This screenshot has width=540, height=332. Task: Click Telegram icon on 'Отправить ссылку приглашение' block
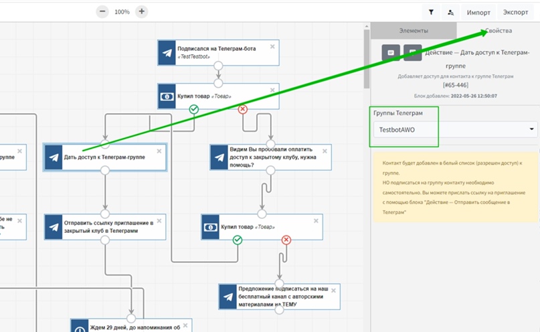[54, 227]
